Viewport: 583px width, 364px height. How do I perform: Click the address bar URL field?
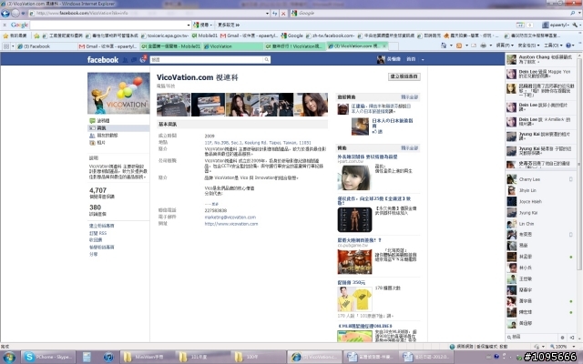[148, 13]
